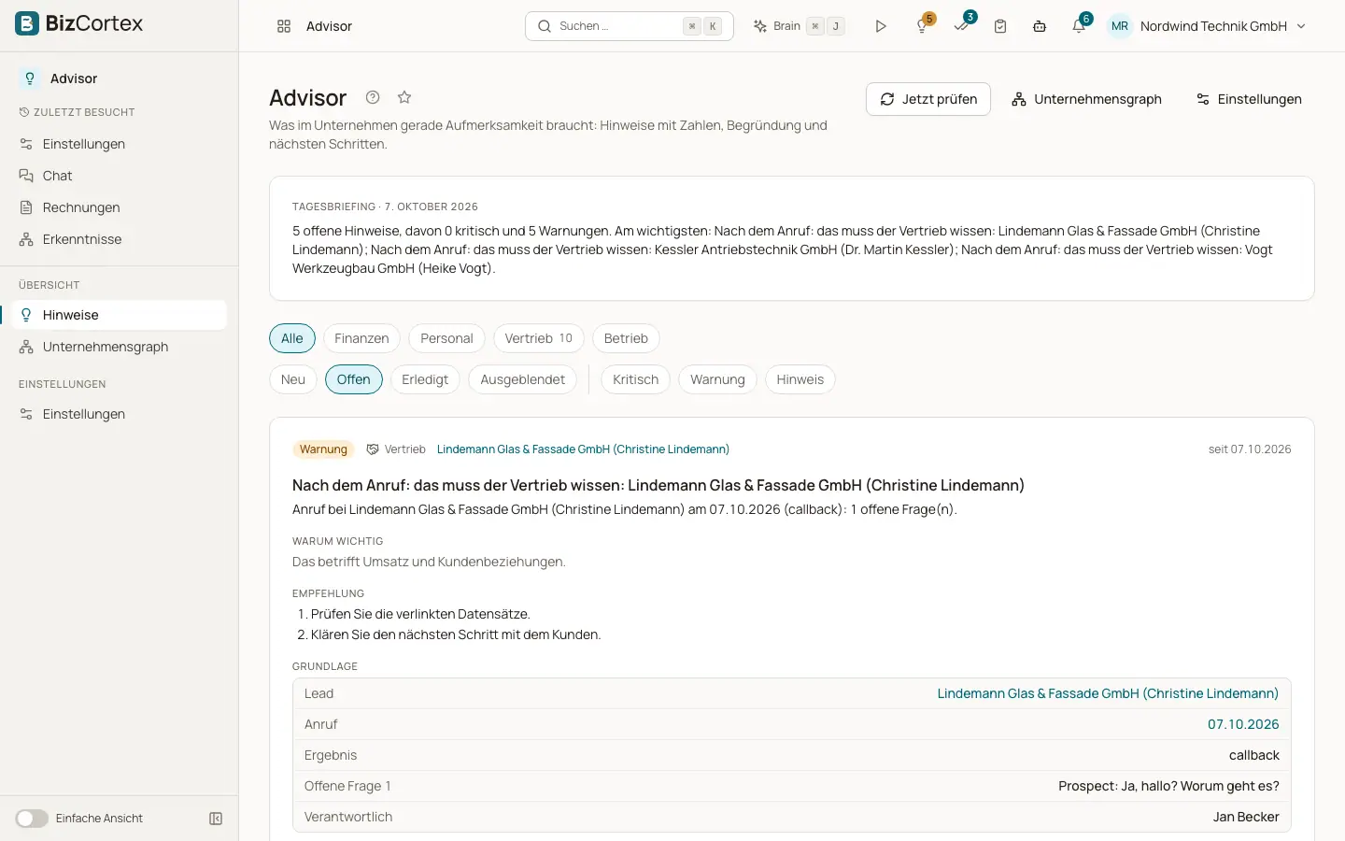Open double-checkmark tasks icon with badge 3
Image resolution: width=1345 pixels, height=841 pixels.
962,25
